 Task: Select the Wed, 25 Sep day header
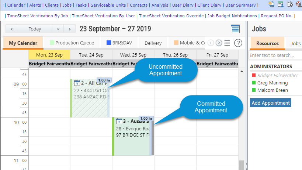tap(133, 55)
